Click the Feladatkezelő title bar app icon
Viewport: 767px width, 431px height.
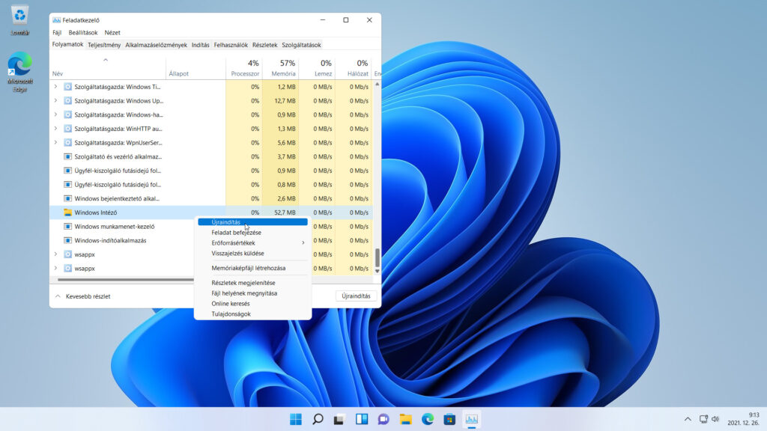click(57, 20)
